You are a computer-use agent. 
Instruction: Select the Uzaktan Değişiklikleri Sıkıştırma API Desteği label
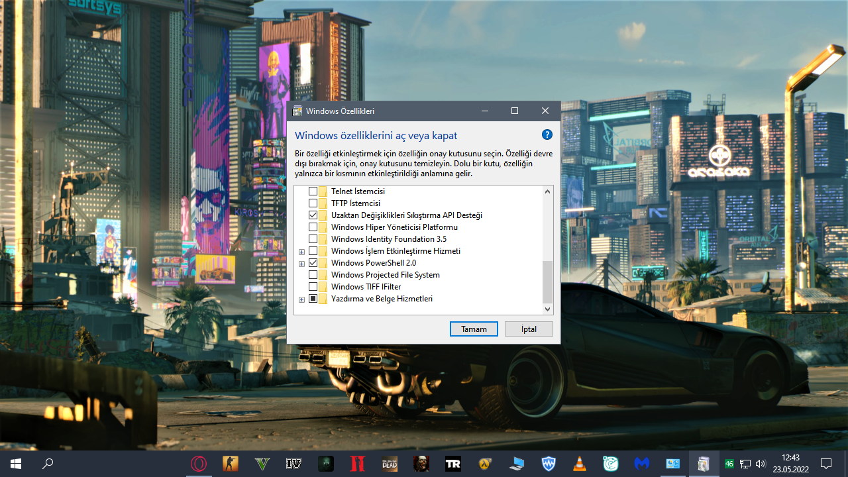point(407,215)
